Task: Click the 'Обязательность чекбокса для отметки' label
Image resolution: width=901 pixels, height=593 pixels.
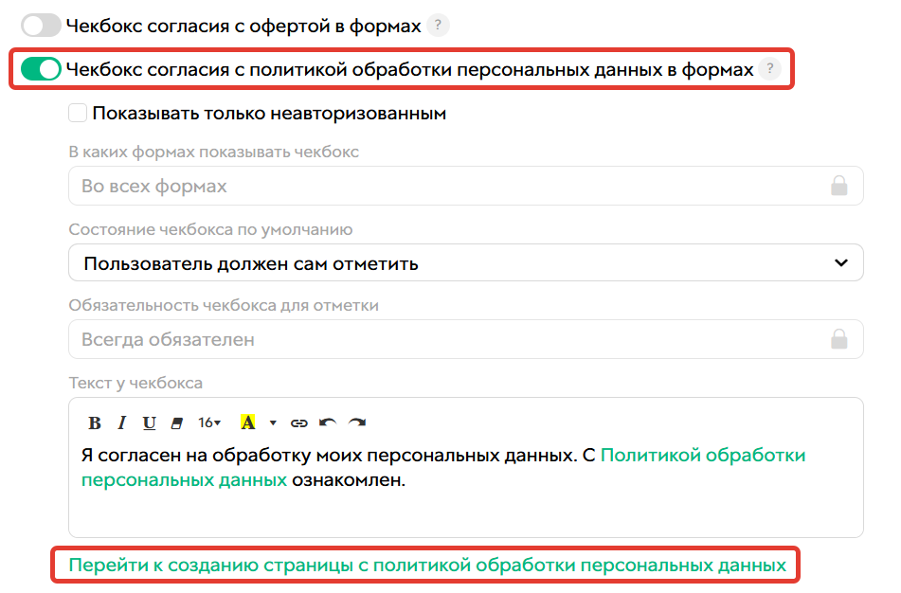Action: 224,305
